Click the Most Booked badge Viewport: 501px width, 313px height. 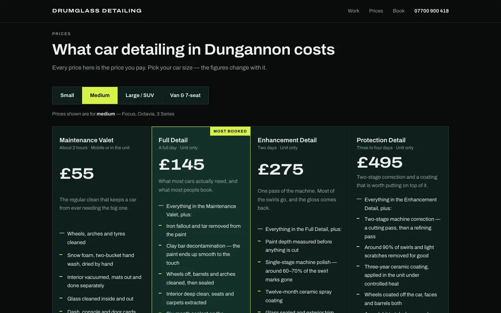[230, 131]
